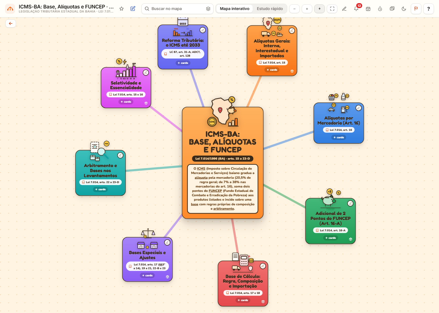439x313 pixels.
Task: Edit the Reforma Tributária node
Action: pyautogui.click(x=203, y=30)
